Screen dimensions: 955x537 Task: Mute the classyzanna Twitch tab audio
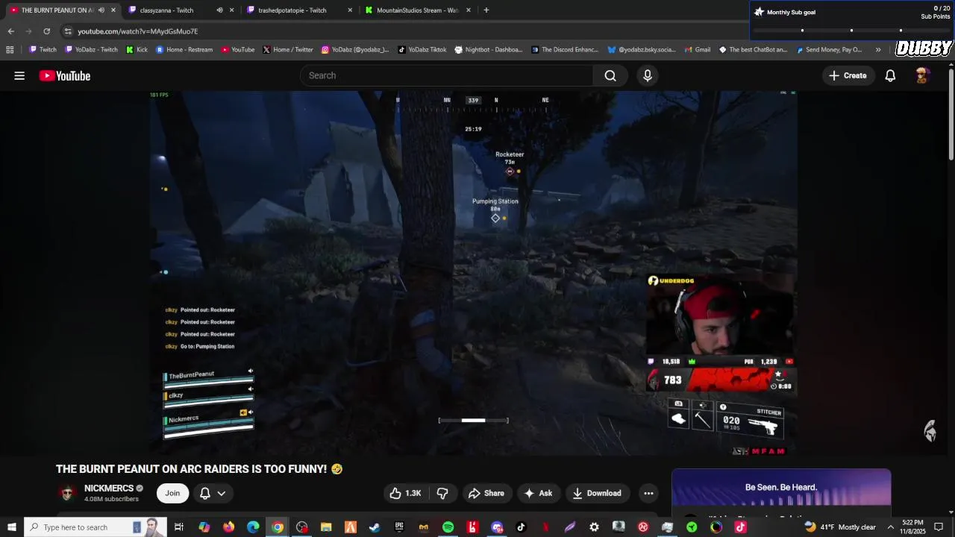tap(219, 10)
